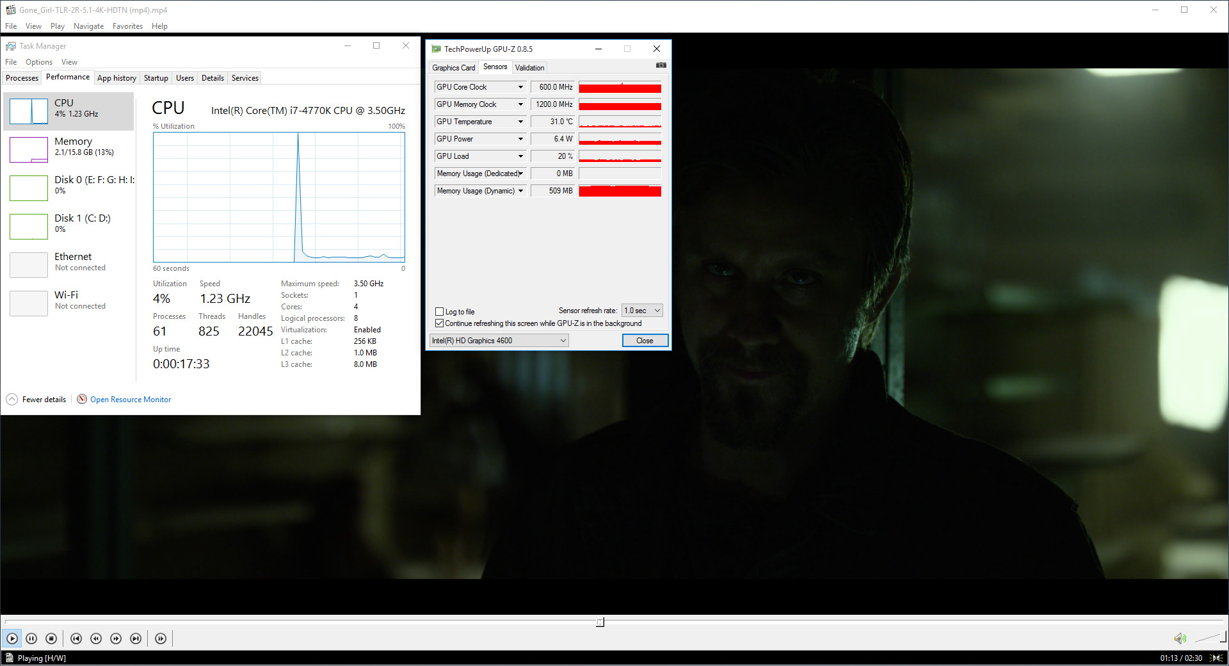Screen dimensions: 1229x666
Task: Open the Resource Monitor icon link
Action: [x=82, y=399]
